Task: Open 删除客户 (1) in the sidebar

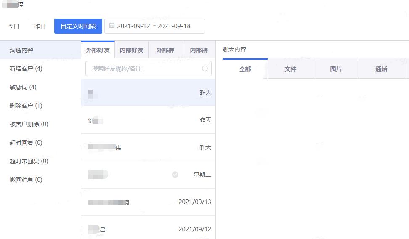Action: (x=26, y=106)
